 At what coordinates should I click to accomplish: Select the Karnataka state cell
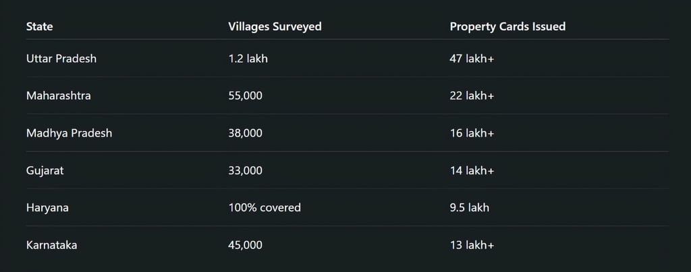click(x=51, y=245)
